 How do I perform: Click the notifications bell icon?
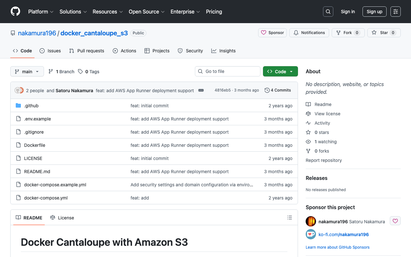pos(295,32)
